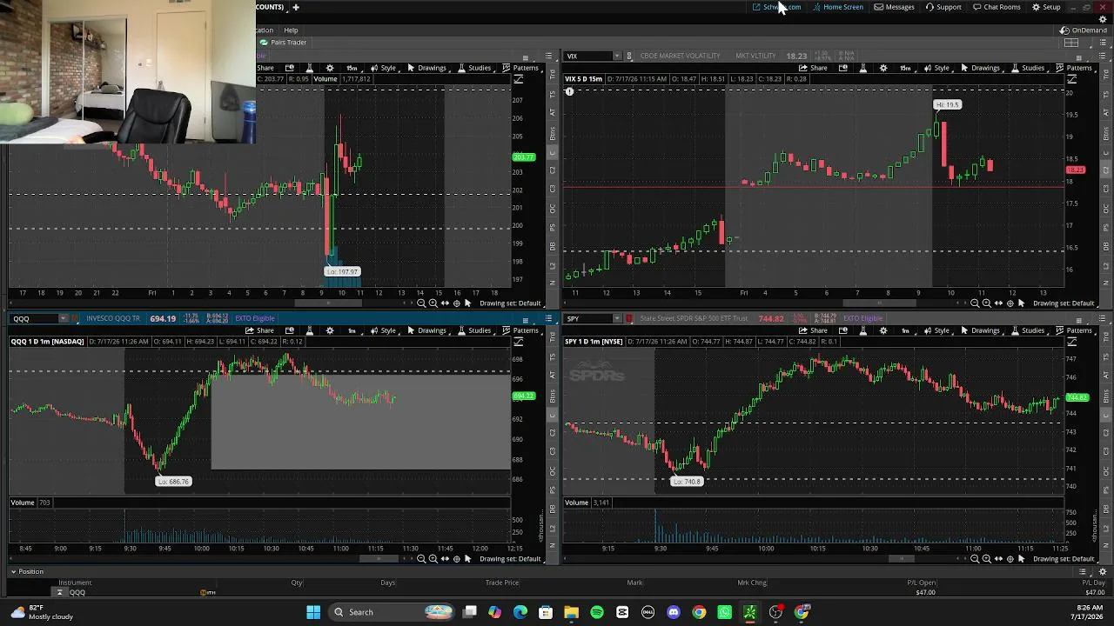Click Share on the SPY chart
The height and width of the screenshot is (626, 1114).
[x=813, y=330]
